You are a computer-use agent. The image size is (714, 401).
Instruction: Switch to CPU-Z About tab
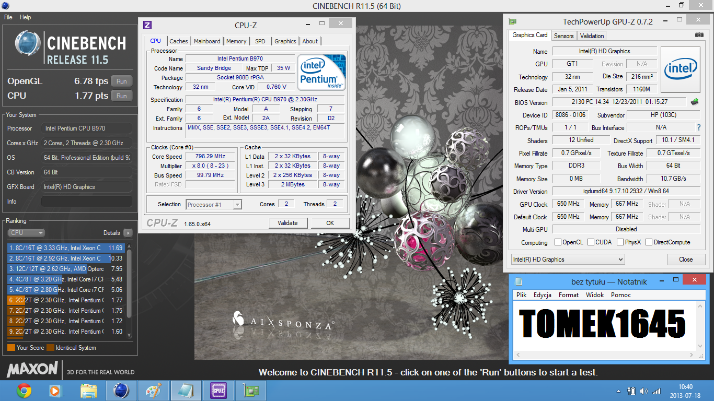pos(310,41)
